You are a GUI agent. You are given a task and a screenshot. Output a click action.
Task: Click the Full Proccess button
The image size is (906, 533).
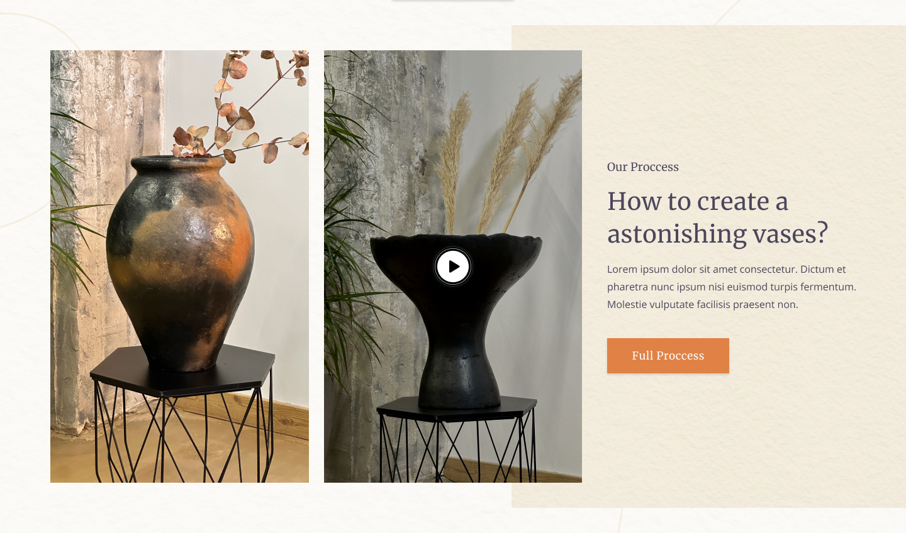pos(668,356)
